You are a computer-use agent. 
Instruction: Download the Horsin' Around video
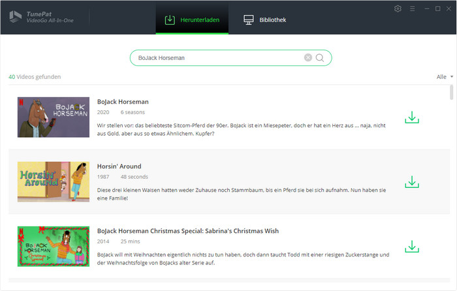tap(411, 182)
